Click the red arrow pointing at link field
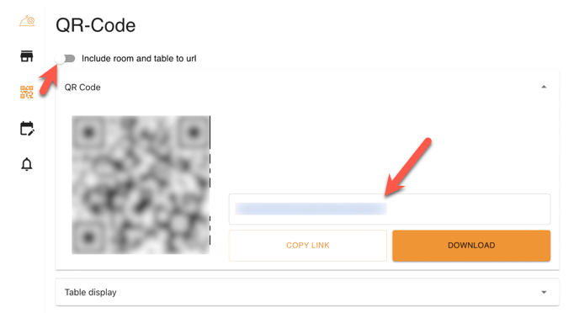 coord(407,167)
